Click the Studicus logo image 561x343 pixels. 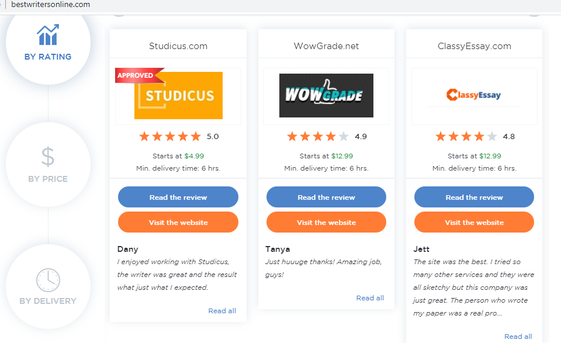[179, 96]
